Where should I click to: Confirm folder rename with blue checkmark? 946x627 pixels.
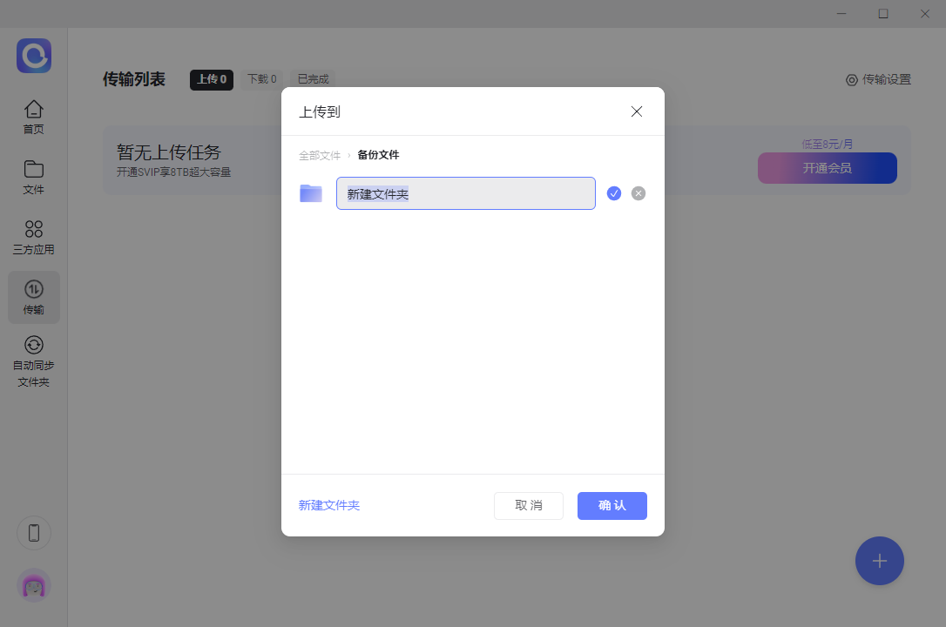pos(614,192)
